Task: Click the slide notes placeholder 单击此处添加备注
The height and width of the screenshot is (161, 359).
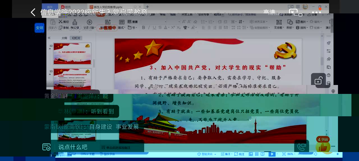Action: coord(116,148)
